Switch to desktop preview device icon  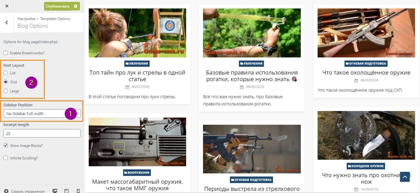[55, 191]
